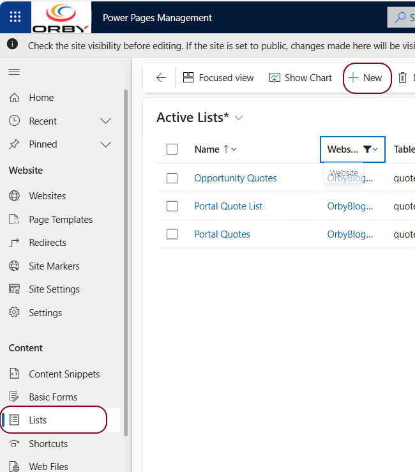
Task: Click quote table cell in Portal Quotes row
Action: point(404,234)
